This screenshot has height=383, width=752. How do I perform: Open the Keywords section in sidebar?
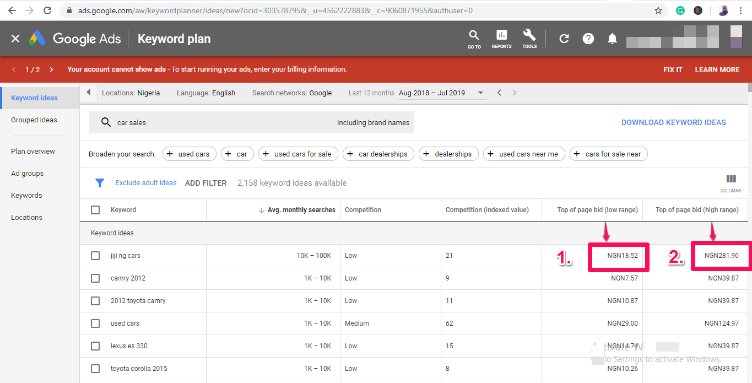click(x=26, y=195)
